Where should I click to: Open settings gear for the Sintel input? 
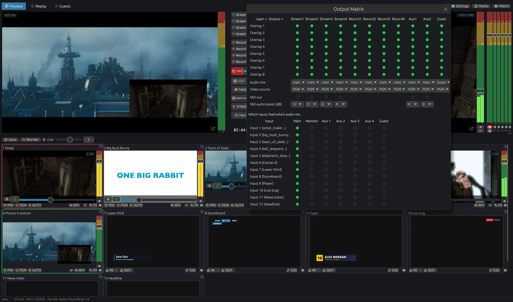(100, 205)
